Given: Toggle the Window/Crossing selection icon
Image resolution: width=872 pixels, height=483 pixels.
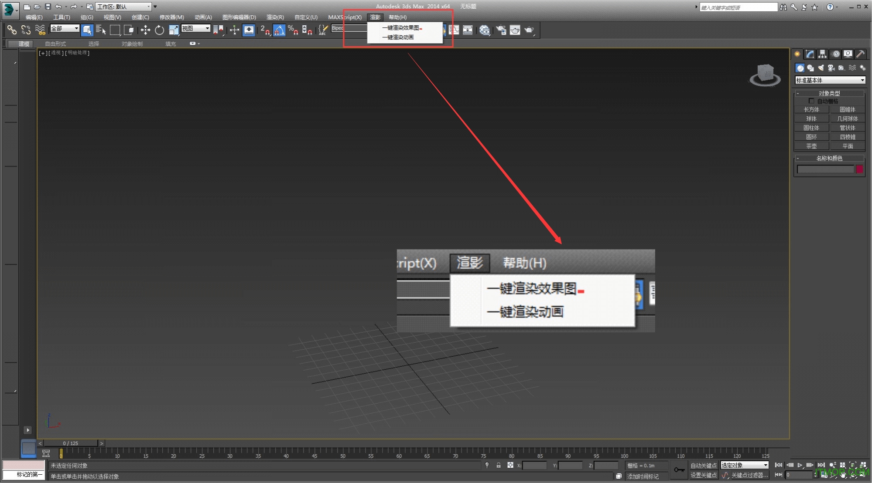Looking at the screenshot, I should tap(129, 30).
